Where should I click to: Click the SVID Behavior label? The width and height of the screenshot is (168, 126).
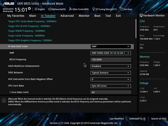[x=16, y=73]
